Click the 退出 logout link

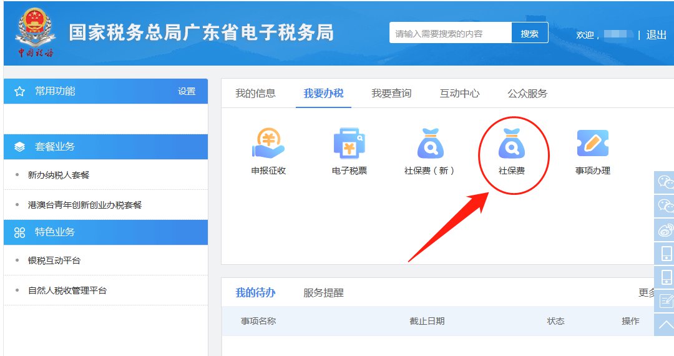pos(657,35)
